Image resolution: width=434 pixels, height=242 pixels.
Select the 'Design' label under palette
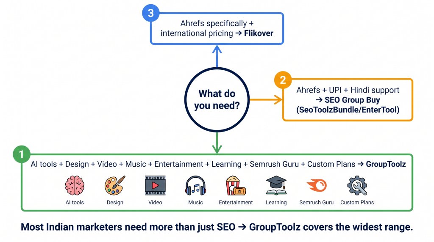pyautogui.click(x=115, y=203)
